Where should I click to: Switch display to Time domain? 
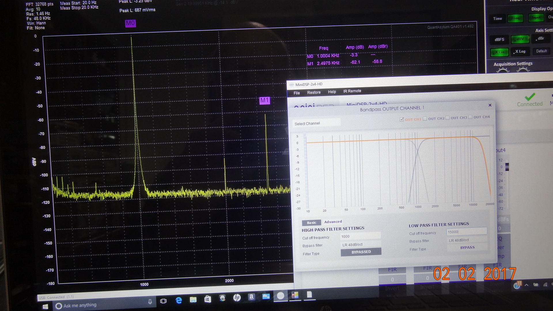click(497, 19)
